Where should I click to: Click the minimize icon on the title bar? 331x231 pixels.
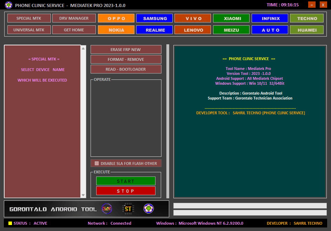tap(312, 5)
